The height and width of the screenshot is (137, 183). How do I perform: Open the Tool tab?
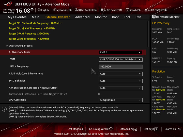pyautogui.click(x=127, y=17)
